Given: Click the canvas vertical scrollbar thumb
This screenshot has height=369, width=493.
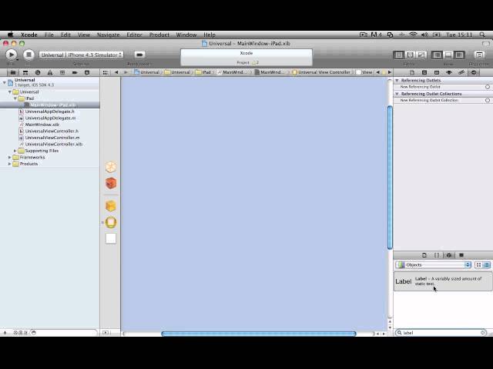Looking at the screenshot, I should (390, 178).
